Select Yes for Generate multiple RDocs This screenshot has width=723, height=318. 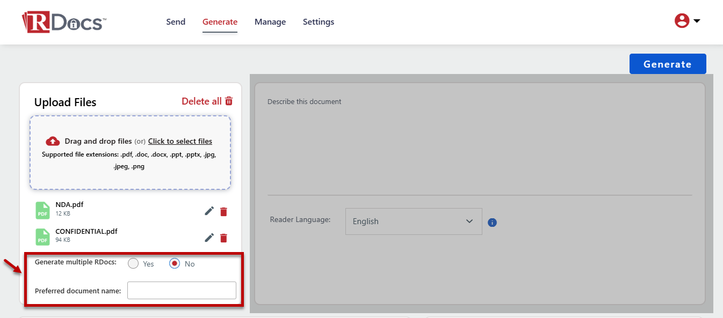pyautogui.click(x=133, y=263)
